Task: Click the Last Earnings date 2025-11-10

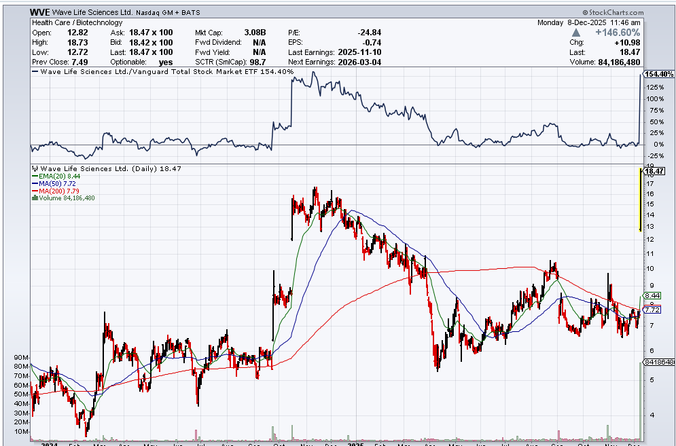Action: point(359,52)
